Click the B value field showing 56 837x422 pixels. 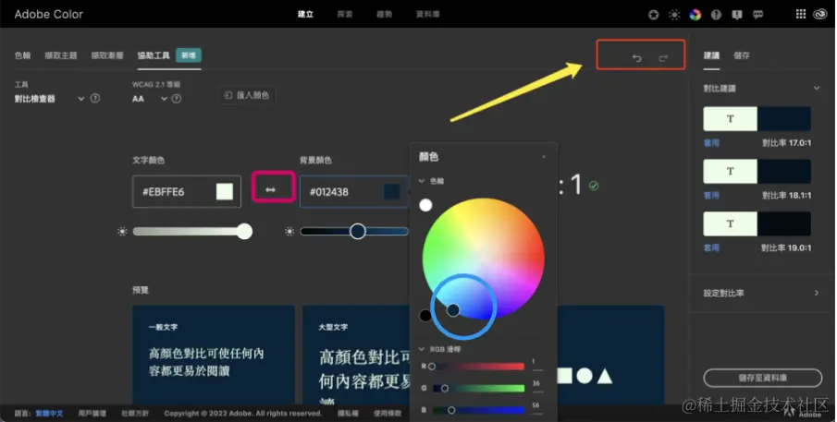[537, 407]
